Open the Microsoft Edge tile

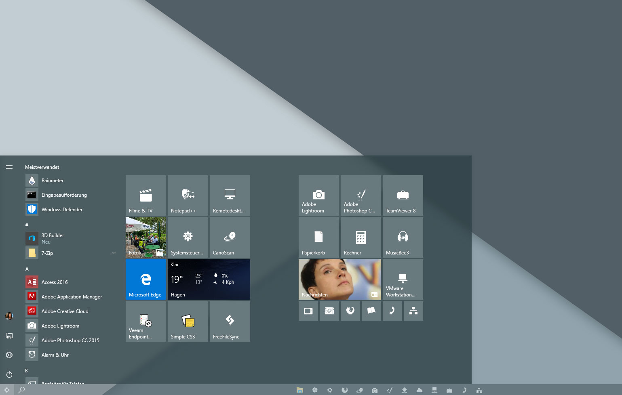(146, 279)
